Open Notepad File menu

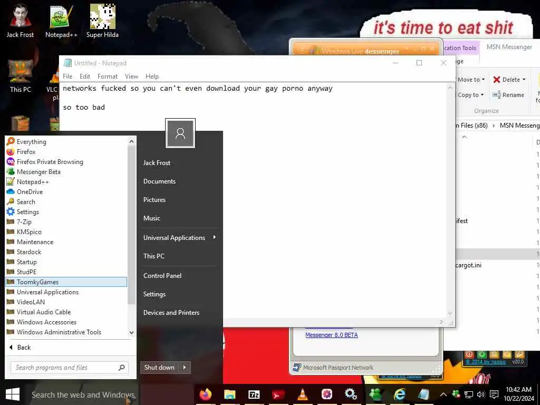pyautogui.click(x=67, y=76)
